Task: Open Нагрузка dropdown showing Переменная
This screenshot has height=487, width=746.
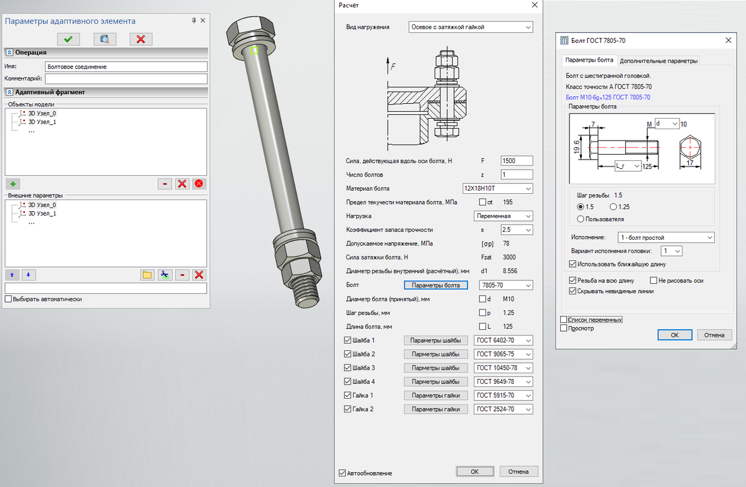Action: click(502, 216)
